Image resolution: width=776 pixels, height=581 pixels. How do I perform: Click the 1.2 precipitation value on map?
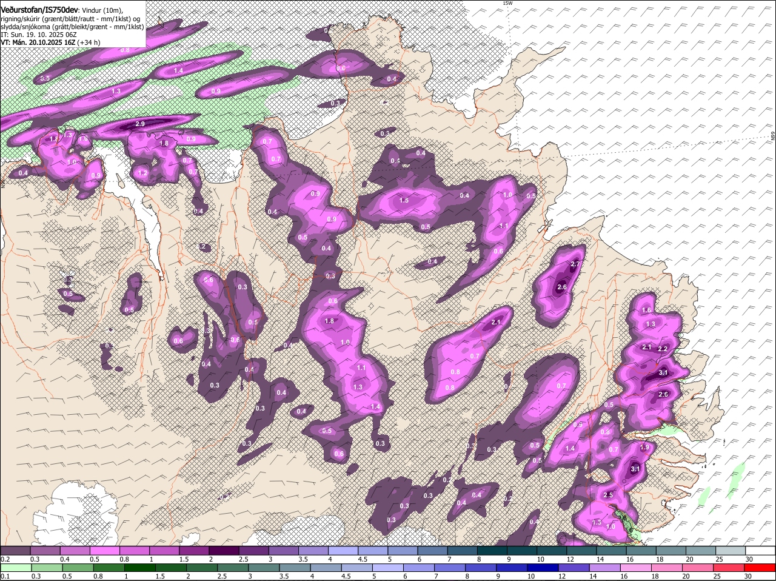142,173
